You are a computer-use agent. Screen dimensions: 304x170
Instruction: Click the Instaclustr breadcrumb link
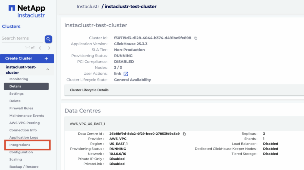click(88, 7)
